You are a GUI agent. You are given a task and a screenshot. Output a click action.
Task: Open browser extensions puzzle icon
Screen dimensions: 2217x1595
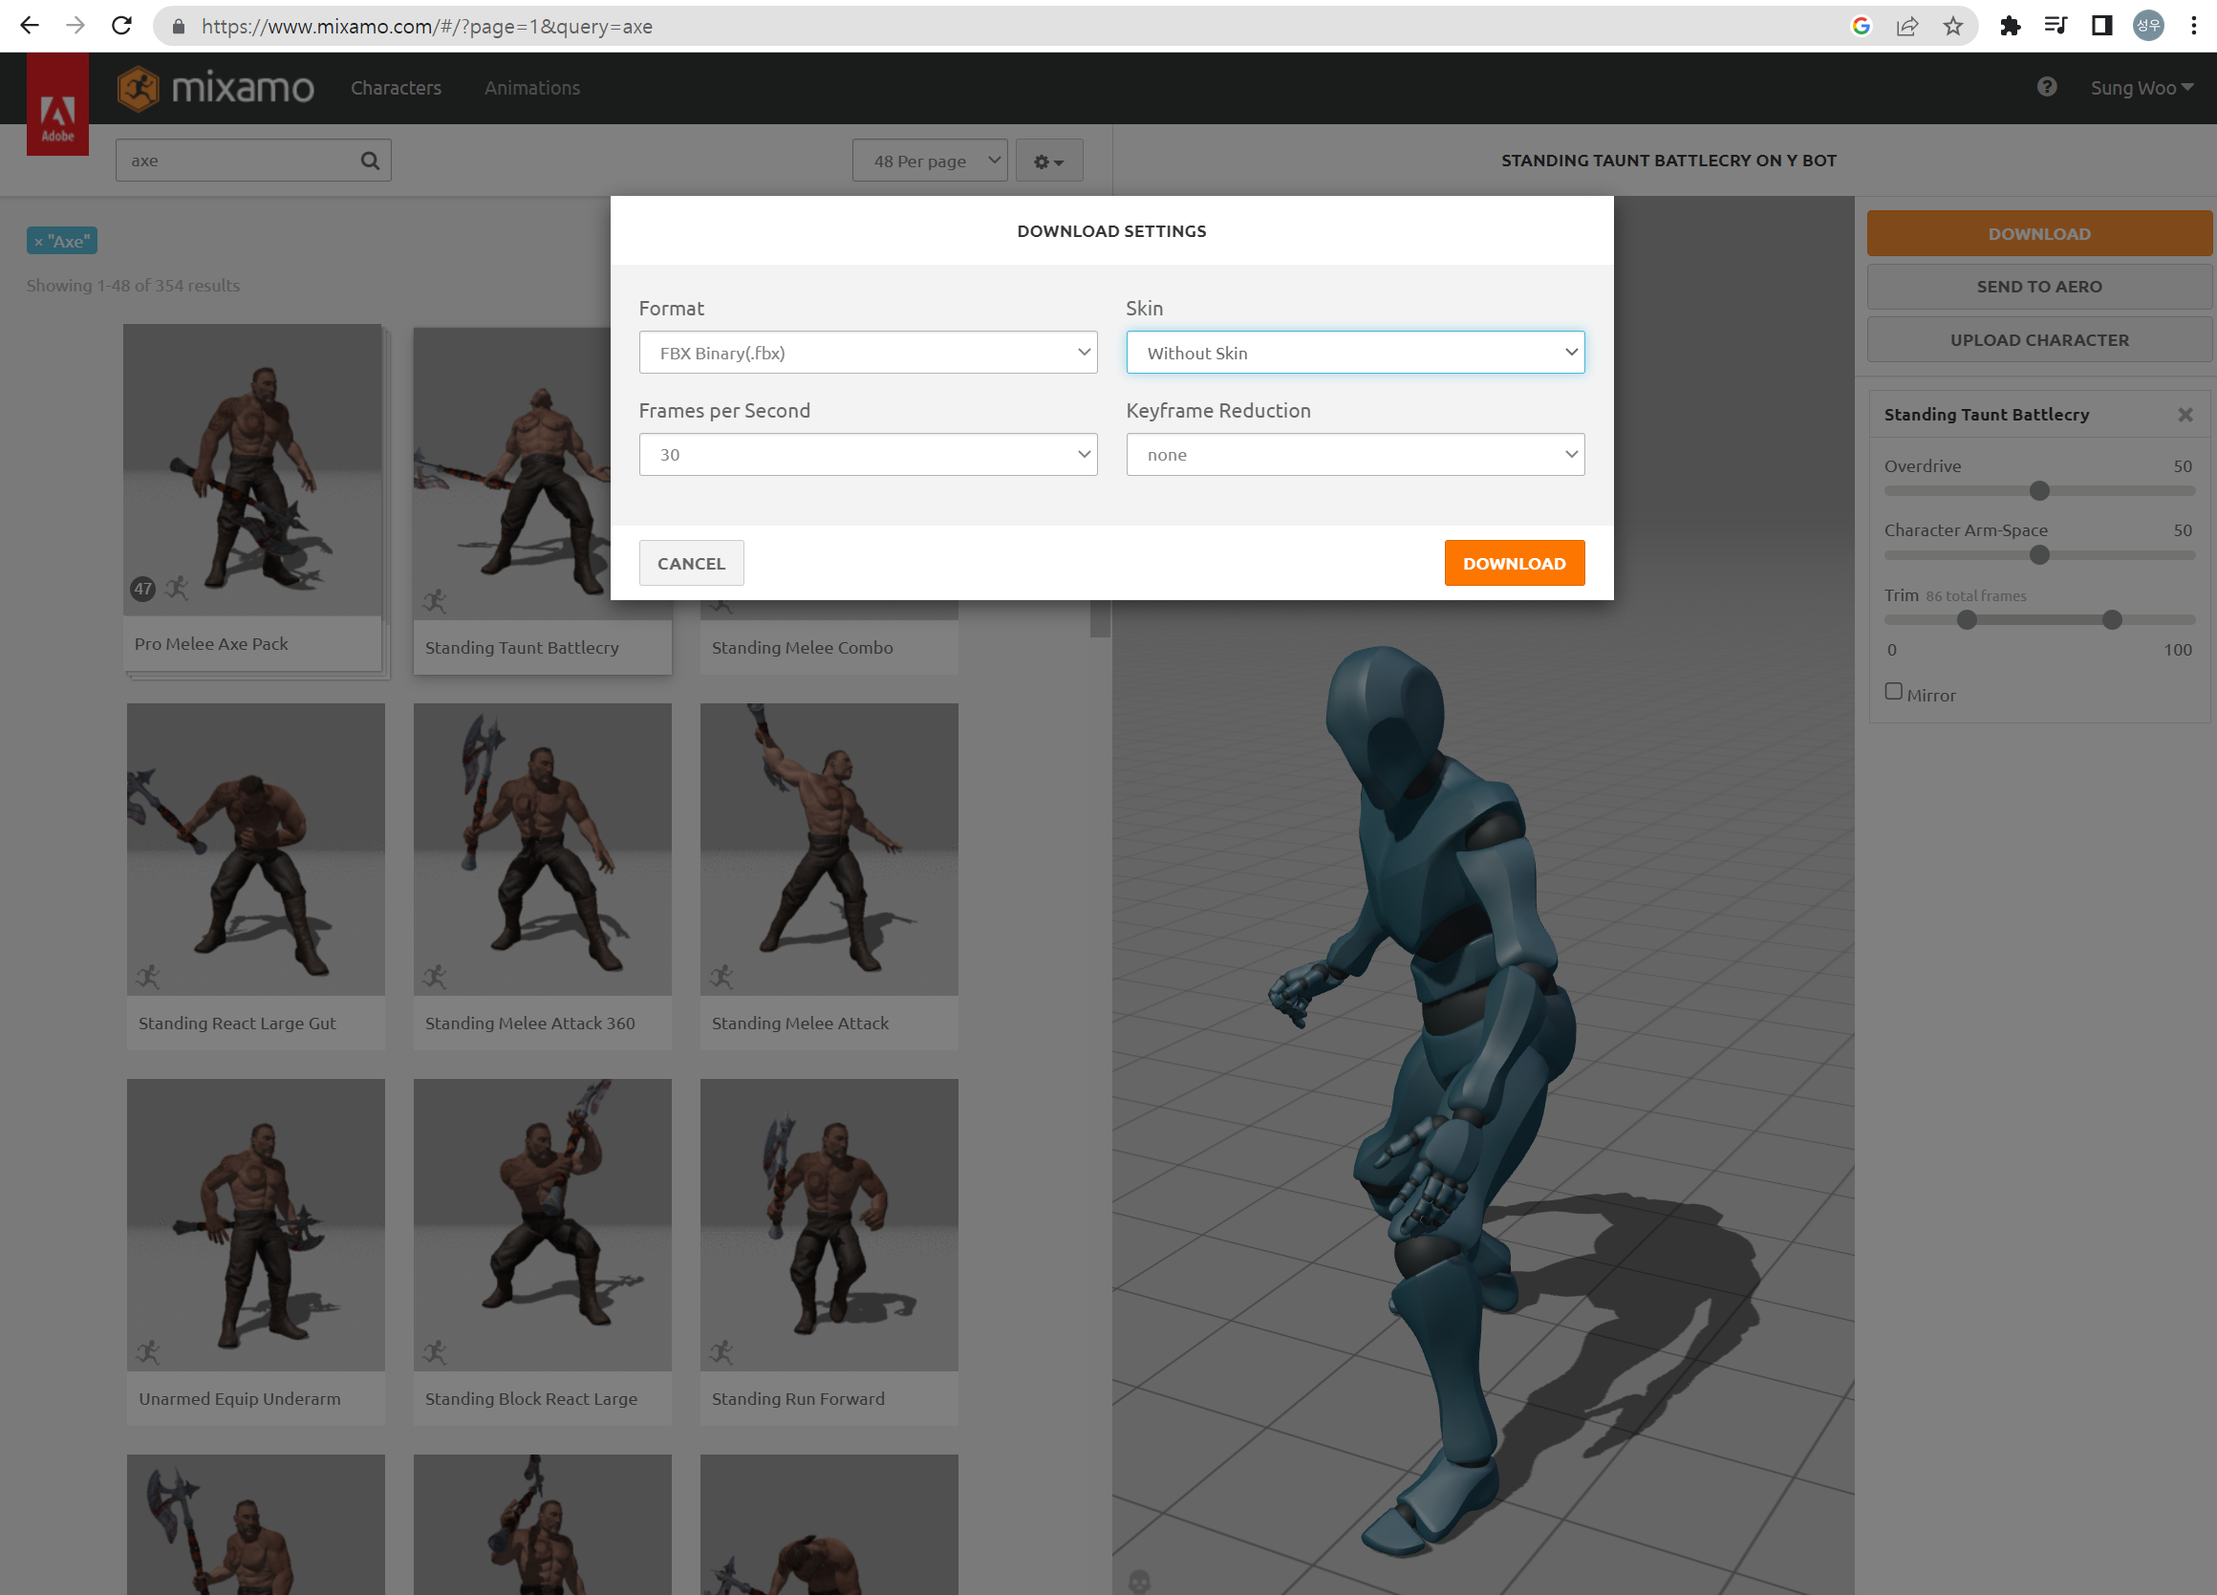[x=2010, y=27]
